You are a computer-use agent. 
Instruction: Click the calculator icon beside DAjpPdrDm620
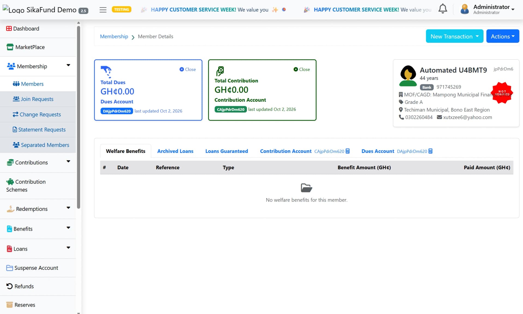pos(430,151)
